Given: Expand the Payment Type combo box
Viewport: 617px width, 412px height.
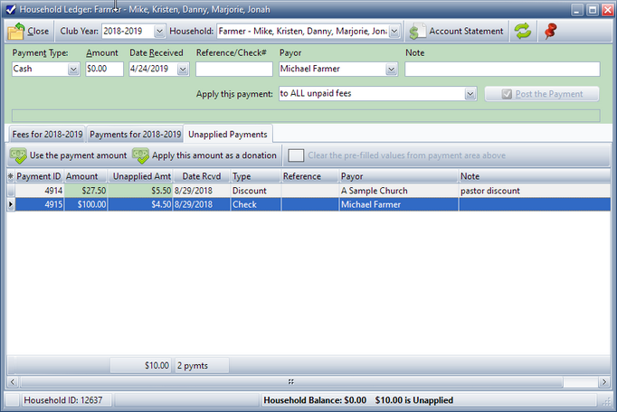Looking at the screenshot, I should tap(72, 69).
